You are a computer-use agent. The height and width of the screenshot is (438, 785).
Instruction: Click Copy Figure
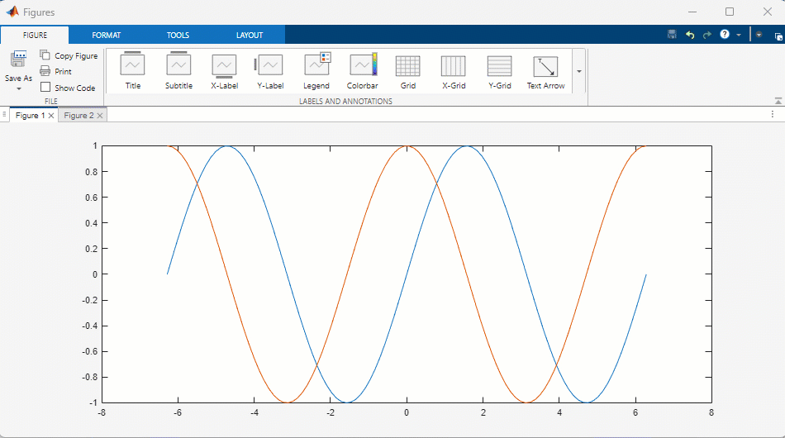69,56
